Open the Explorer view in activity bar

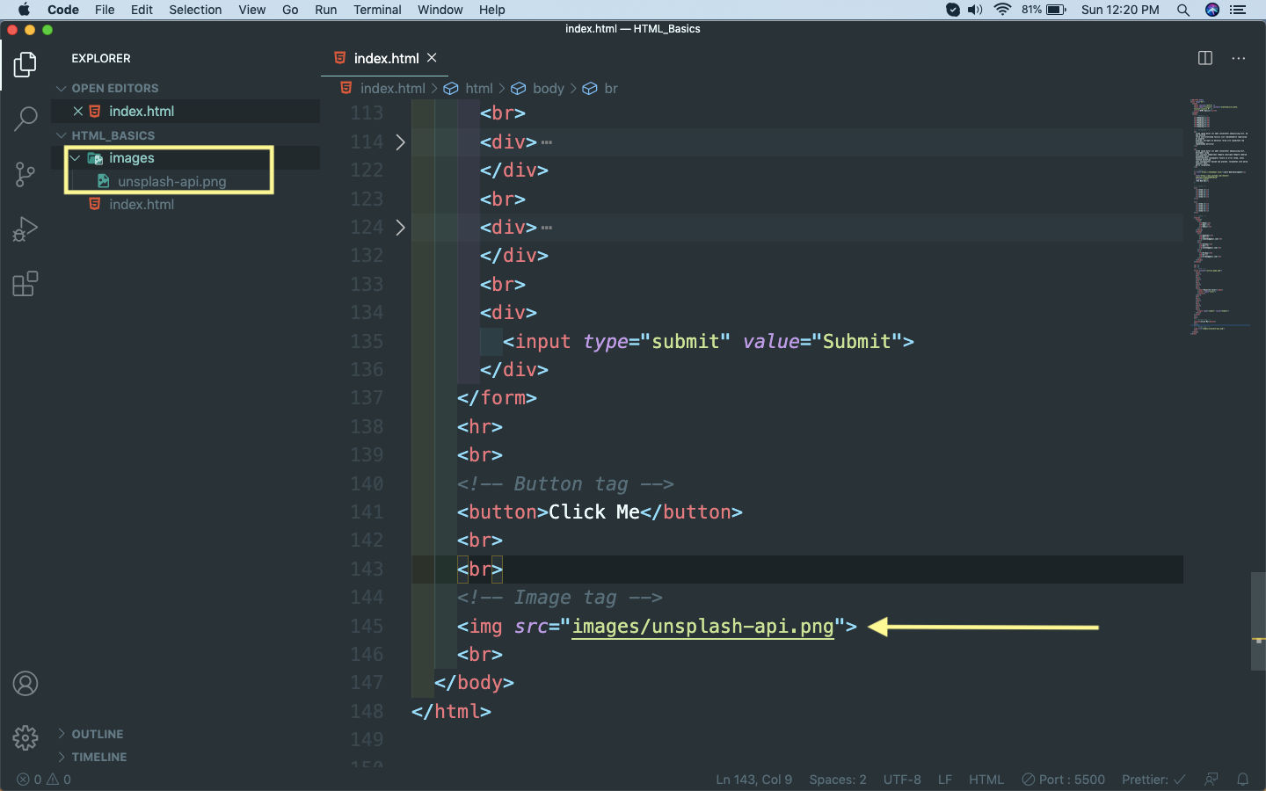(x=25, y=64)
